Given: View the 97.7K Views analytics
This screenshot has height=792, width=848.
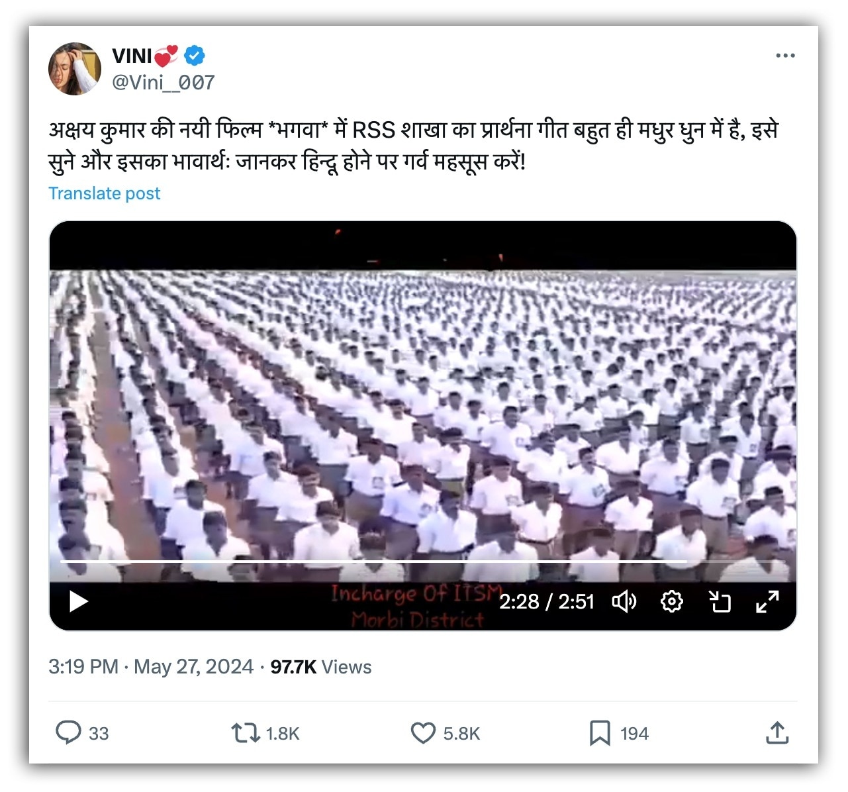Looking at the screenshot, I should pos(321,667).
